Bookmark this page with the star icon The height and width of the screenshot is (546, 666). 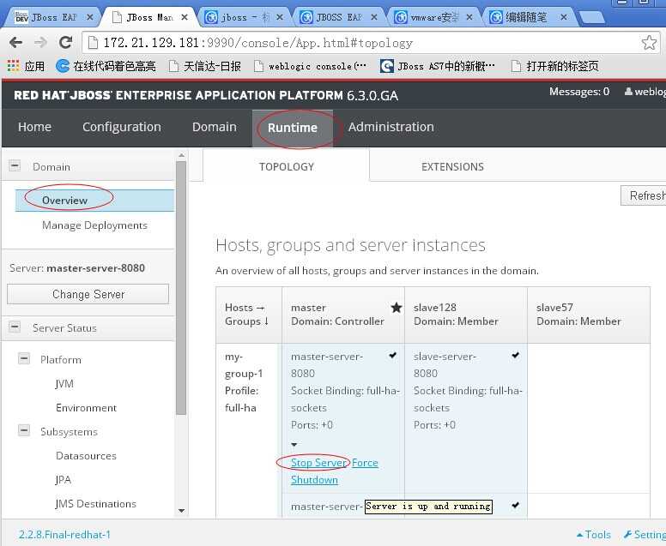click(x=649, y=42)
